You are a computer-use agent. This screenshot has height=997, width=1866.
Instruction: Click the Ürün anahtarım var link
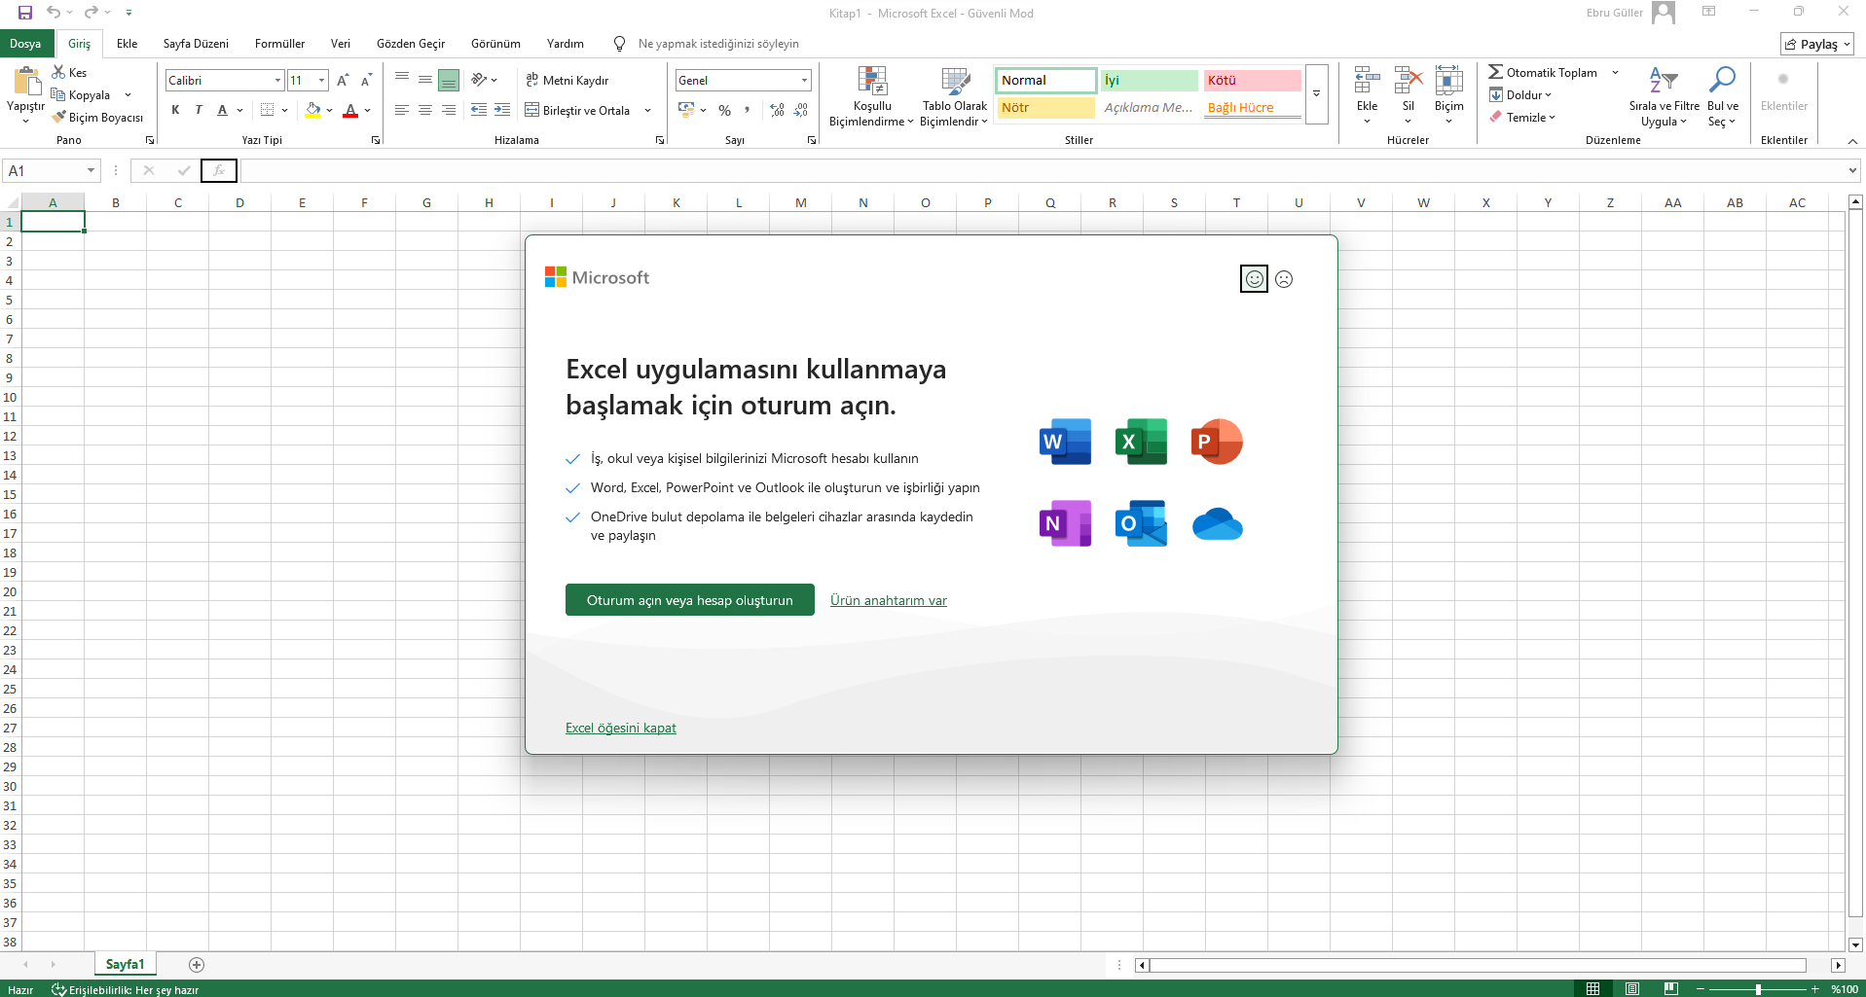[889, 600]
